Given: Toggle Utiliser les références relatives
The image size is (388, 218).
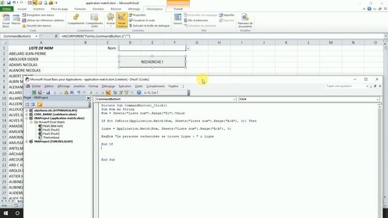Looking at the screenshot, I should (x=43, y=20).
